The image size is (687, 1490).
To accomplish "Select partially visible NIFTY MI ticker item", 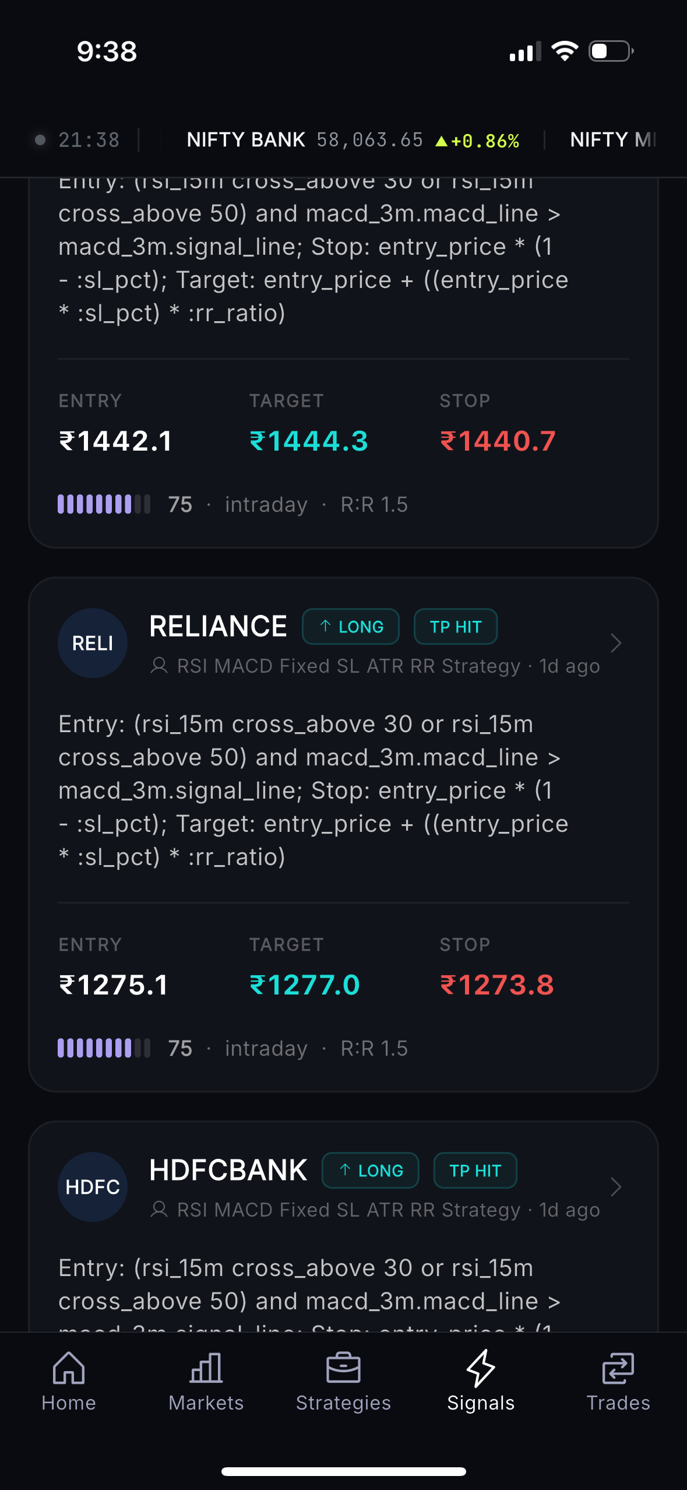I will pos(613,140).
